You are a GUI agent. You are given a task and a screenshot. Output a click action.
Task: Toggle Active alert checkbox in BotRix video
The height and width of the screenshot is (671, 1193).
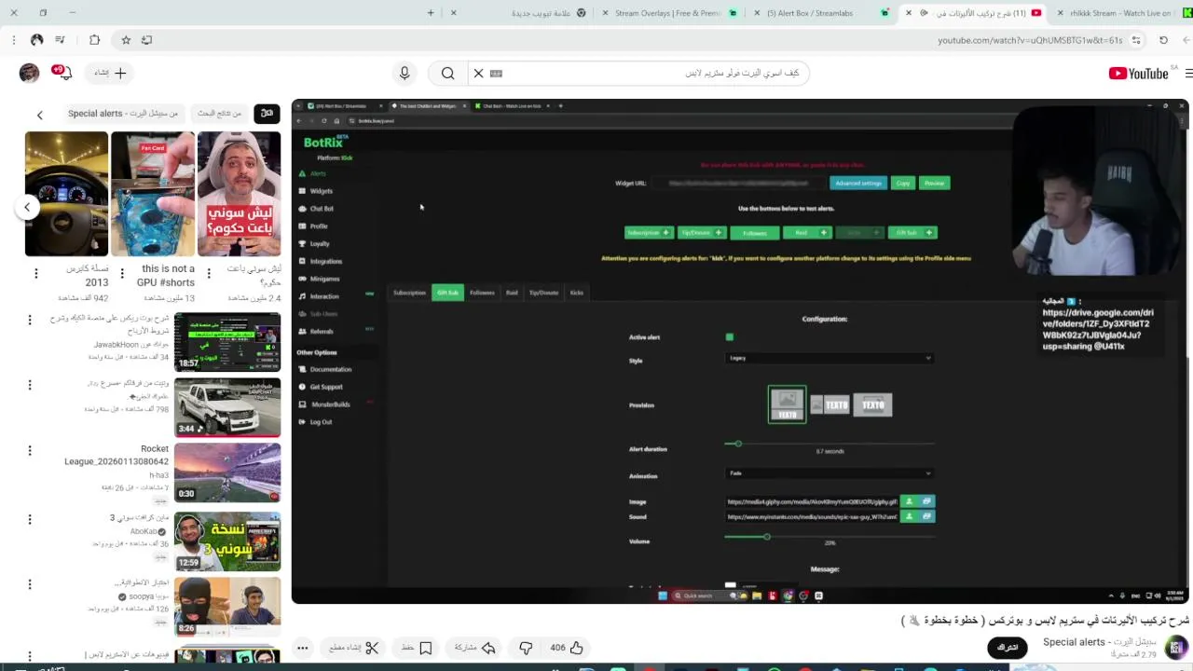point(730,337)
